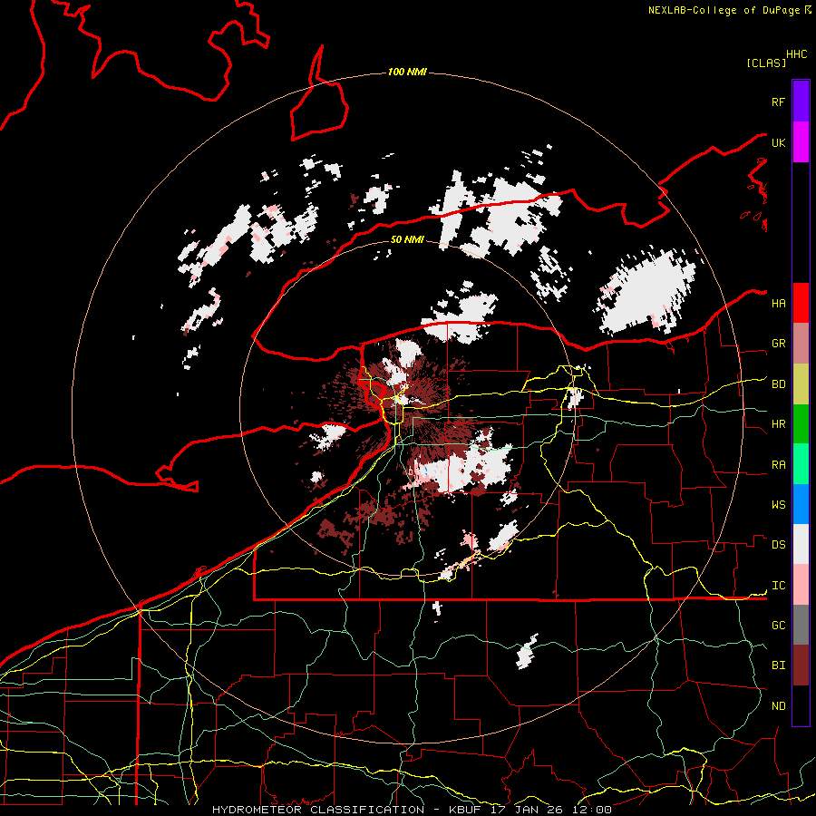Screen dimensions: 816x816
Task: Click the ND black legend swatch
Action: pyautogui.click(x=801, y=705)
